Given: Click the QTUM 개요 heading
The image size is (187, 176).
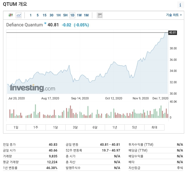Looking at the screenshot, I should click(x=15, y=4).
